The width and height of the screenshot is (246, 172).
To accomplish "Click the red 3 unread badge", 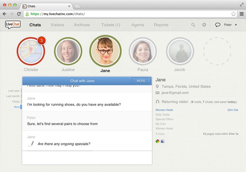I will [x=41, y=41].
